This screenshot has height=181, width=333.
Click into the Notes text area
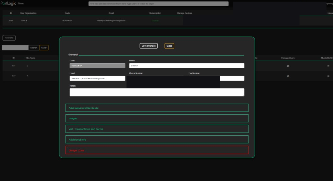157,92
